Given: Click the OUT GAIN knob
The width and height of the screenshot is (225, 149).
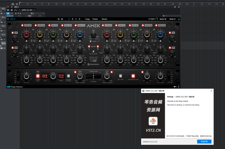Looking at the screenshot, I should [x=160, y=76].
